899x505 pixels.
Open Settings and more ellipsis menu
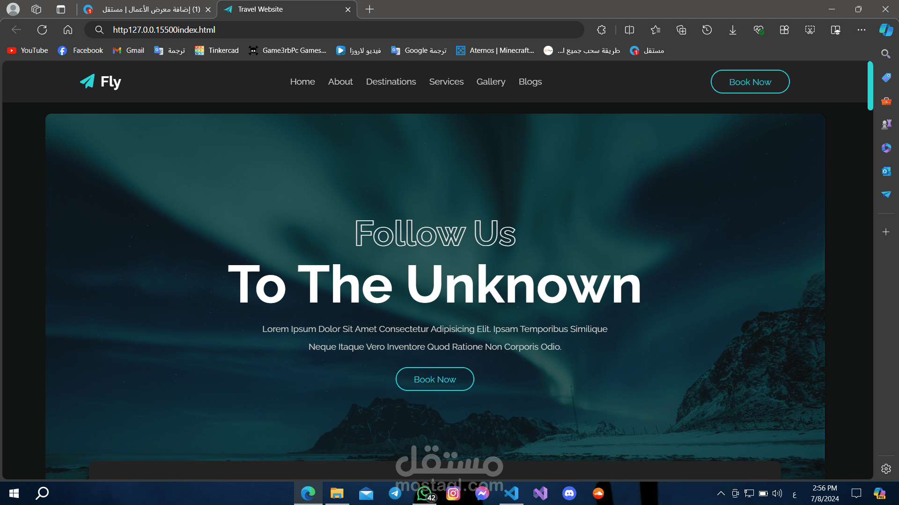[862, 30]
